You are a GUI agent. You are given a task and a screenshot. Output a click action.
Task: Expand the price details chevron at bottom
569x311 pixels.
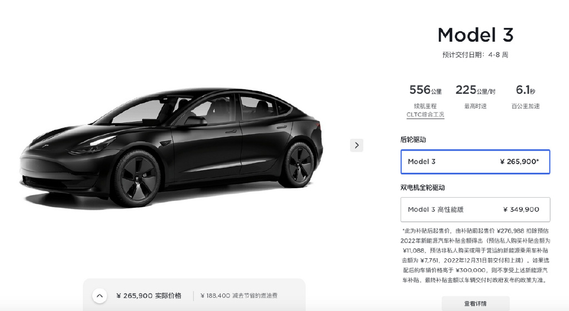[x=99, y=296]
